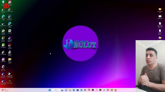Click the taskbar search box
Screen dimensions: 165x92
(x=56, y=90)
